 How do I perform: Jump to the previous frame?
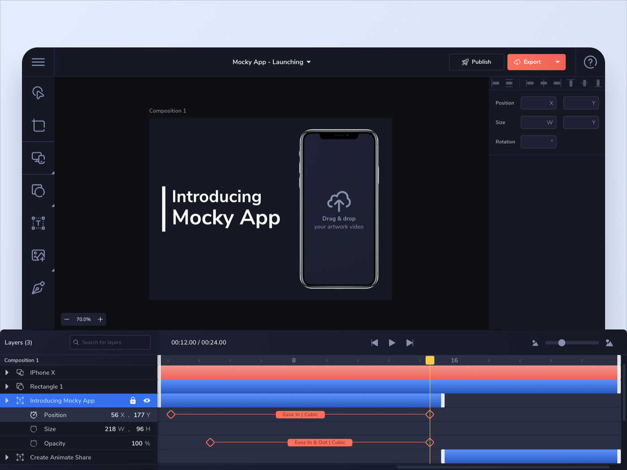[x=375, y=342]
